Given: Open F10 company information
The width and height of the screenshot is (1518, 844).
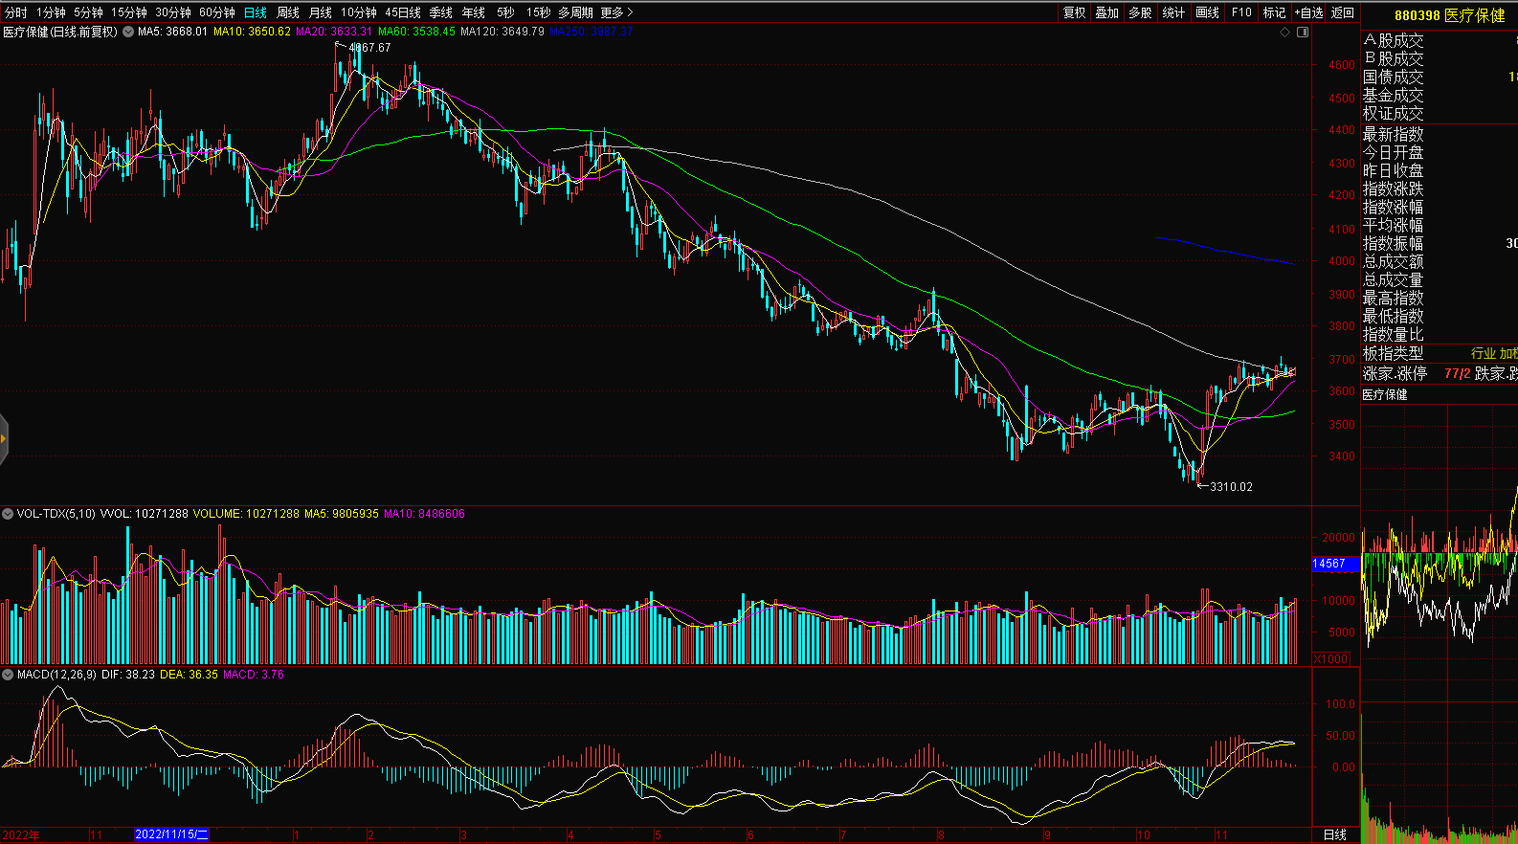Looking at the screenshot, I should [1241, 12].
